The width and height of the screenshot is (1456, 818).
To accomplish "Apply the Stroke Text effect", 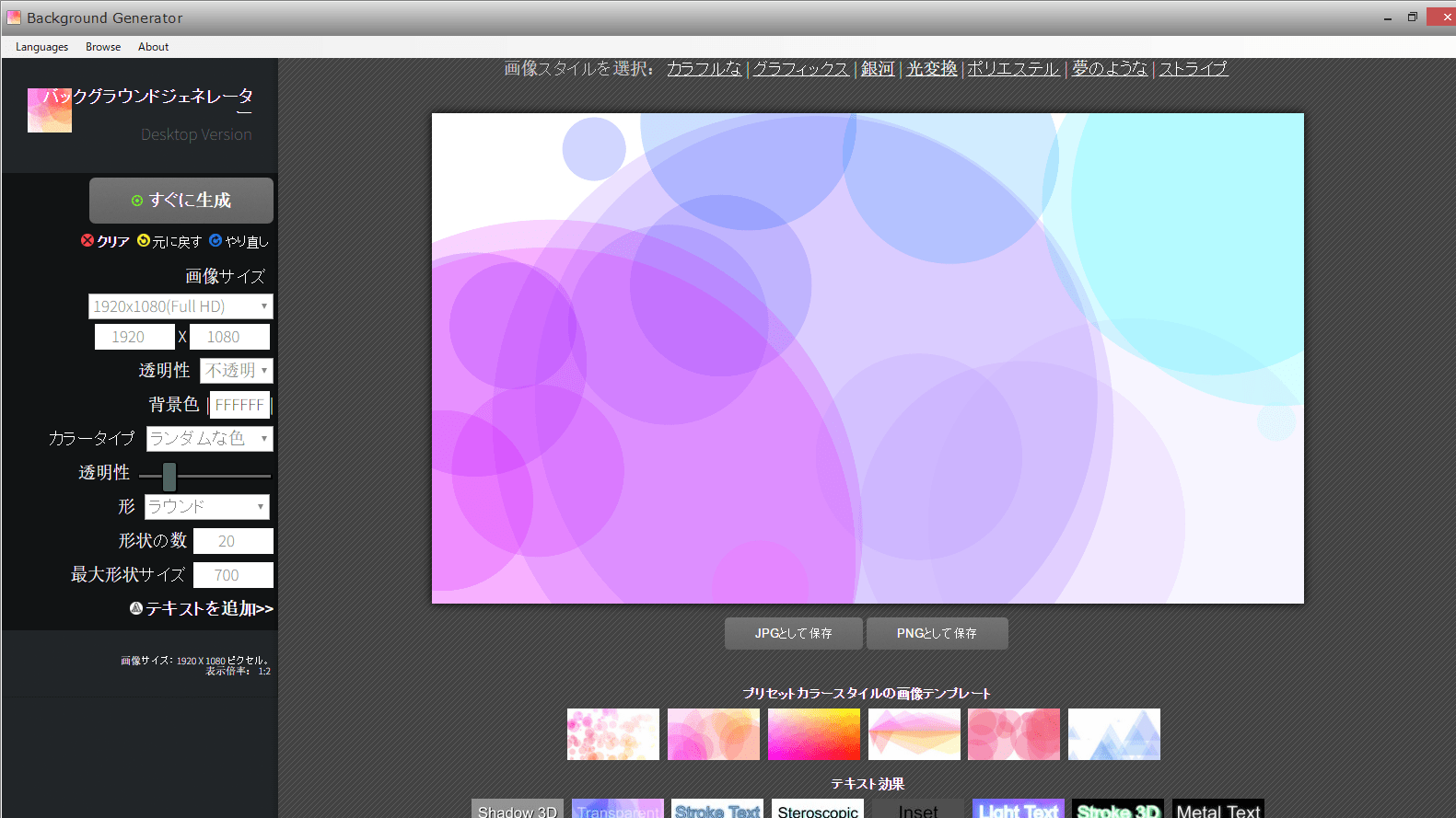I will point(717,809).
